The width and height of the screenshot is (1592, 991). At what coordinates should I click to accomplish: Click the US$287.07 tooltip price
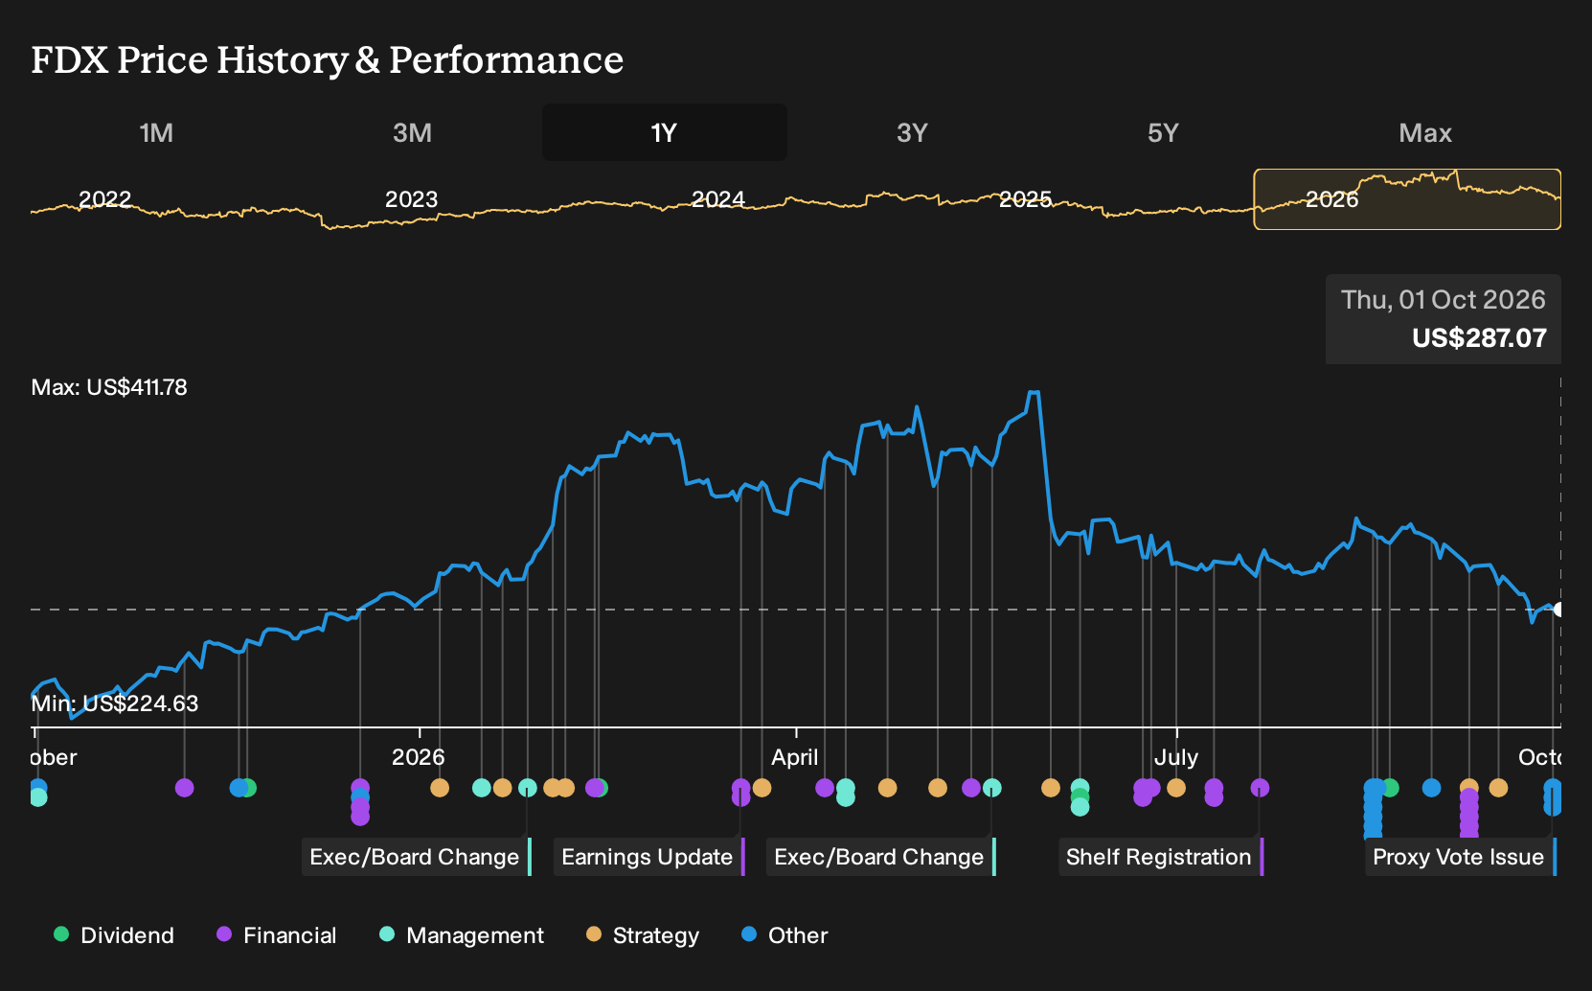(x=1479, y=338)
